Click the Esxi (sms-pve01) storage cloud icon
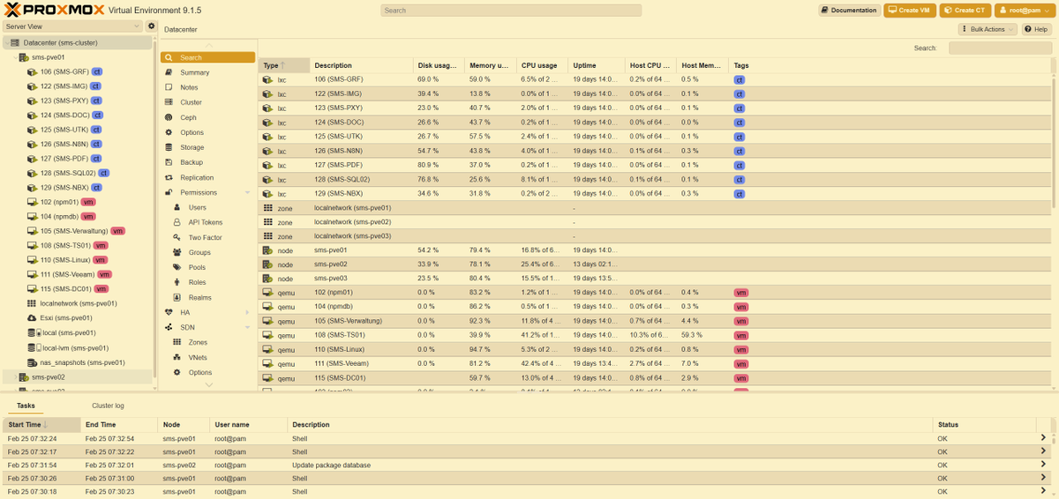 (34, 317)
